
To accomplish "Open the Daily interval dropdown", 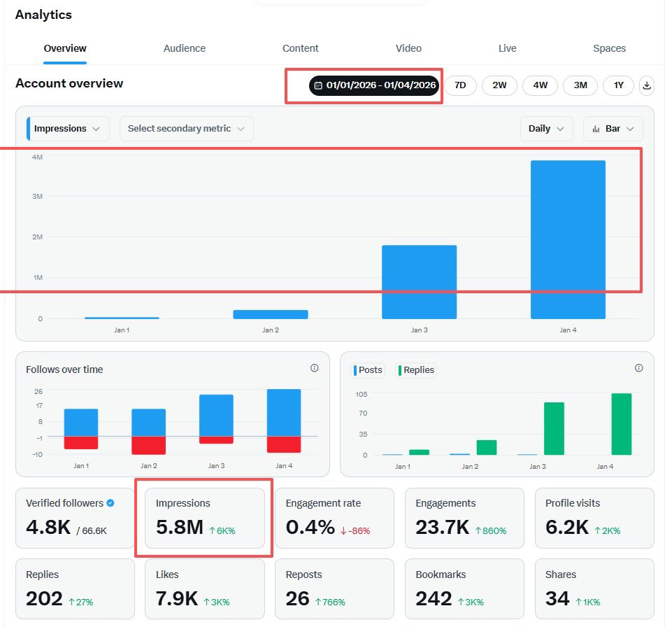I will click(546, 129).
